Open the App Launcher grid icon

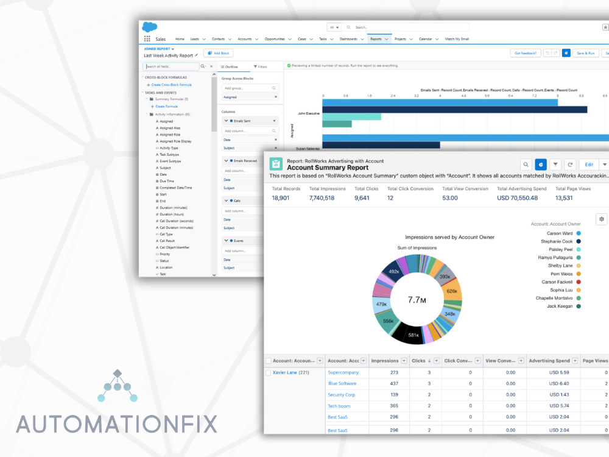point(147,38)
